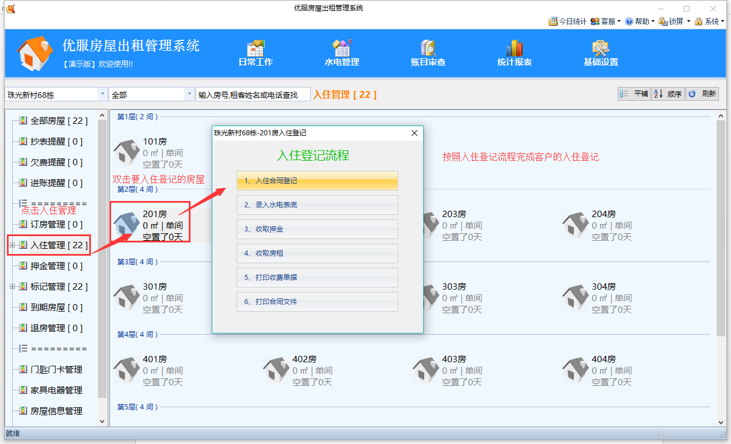731x444 pixels.
Task: Click step 5、打印收费单据 button
Action: (x=317, y=278)
